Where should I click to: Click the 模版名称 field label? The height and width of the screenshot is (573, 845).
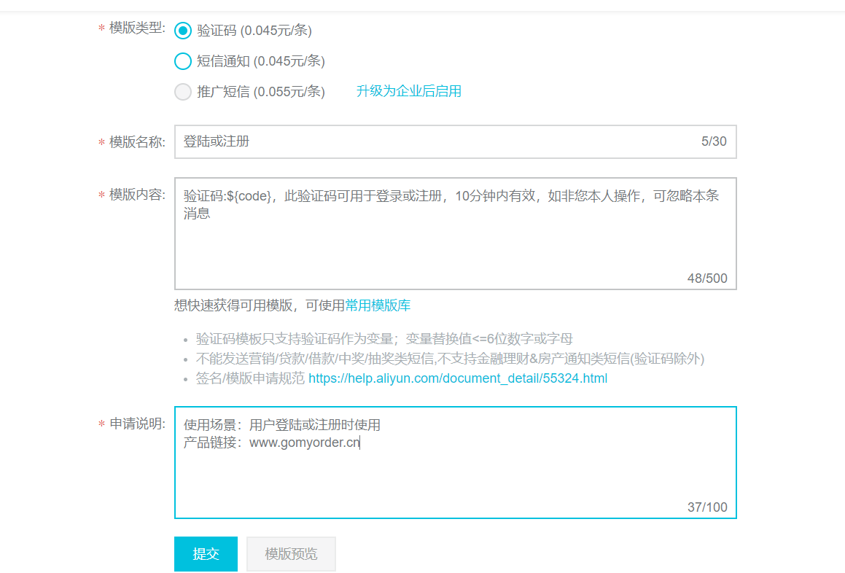click(x=137, y=142)
